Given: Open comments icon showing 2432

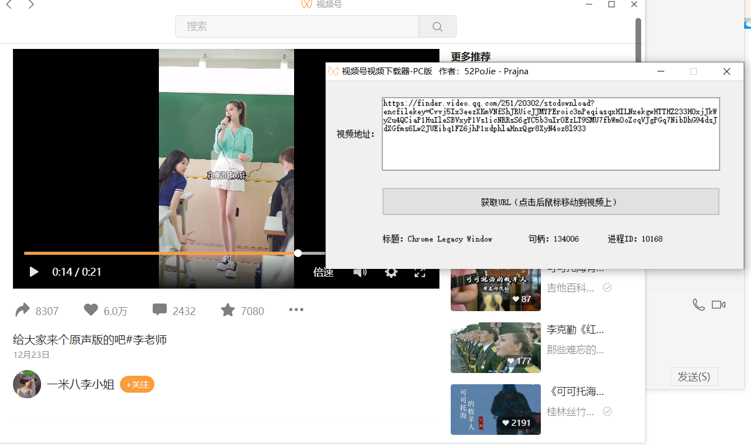Looking at the screenshot, I should coord(159,311).
